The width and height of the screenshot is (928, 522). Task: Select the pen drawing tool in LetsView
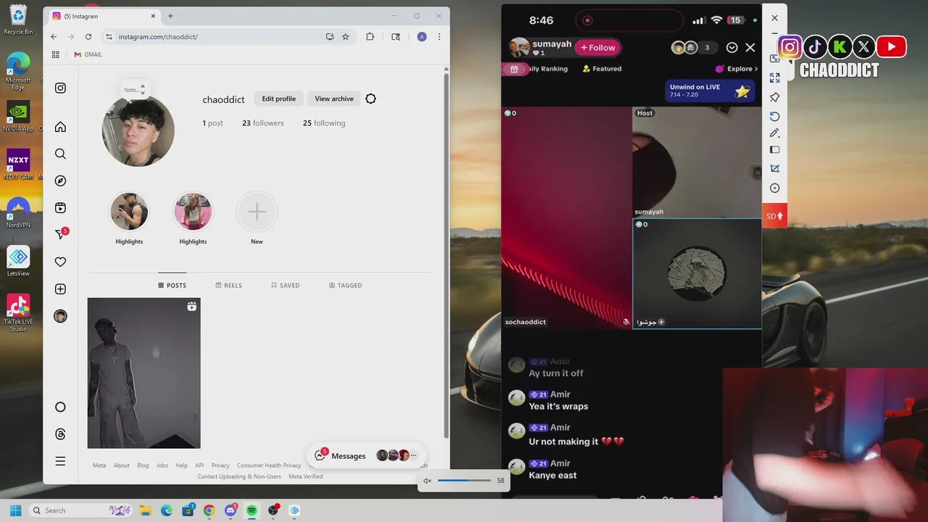(774, 133)
